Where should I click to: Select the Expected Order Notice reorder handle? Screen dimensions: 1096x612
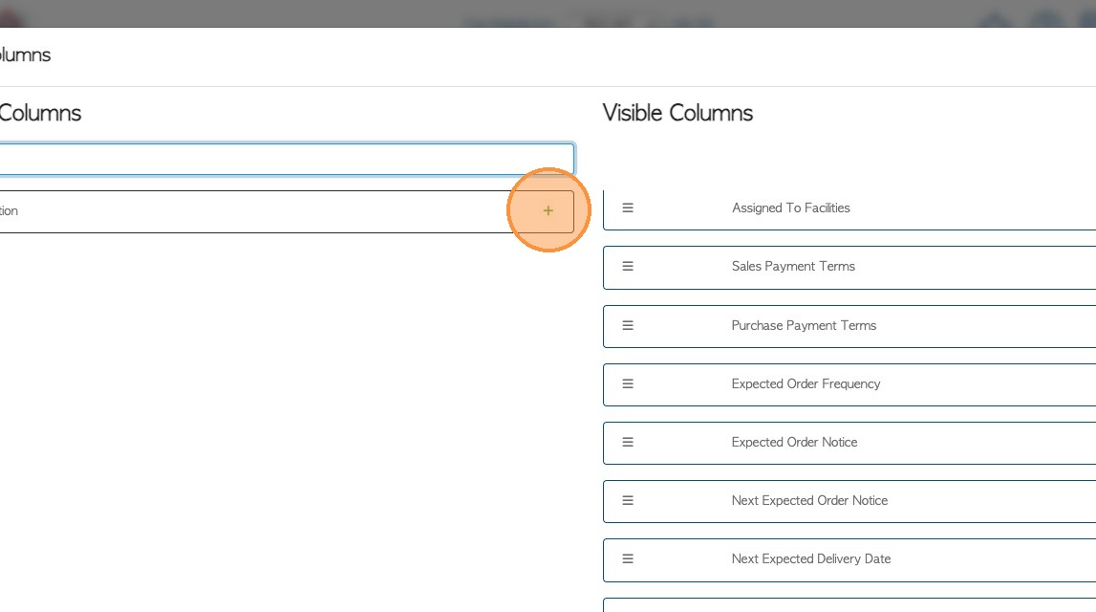click(x=628, y=442)
